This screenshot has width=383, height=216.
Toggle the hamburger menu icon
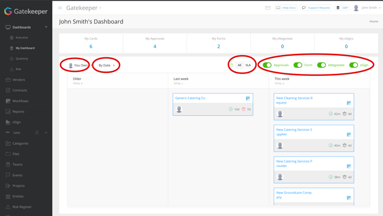pyautogui.click(x=60, y=8)
